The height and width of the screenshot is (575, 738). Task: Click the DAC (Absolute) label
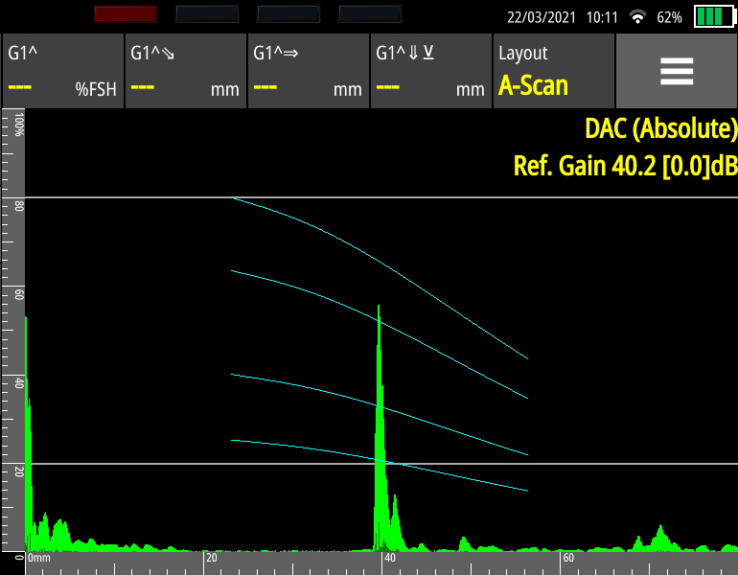[x=660, y=128]
